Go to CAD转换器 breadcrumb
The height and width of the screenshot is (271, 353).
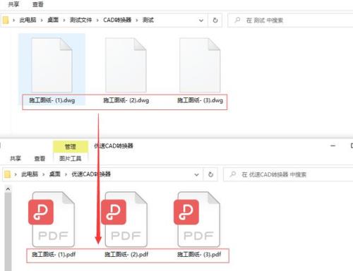coord(117,20)
